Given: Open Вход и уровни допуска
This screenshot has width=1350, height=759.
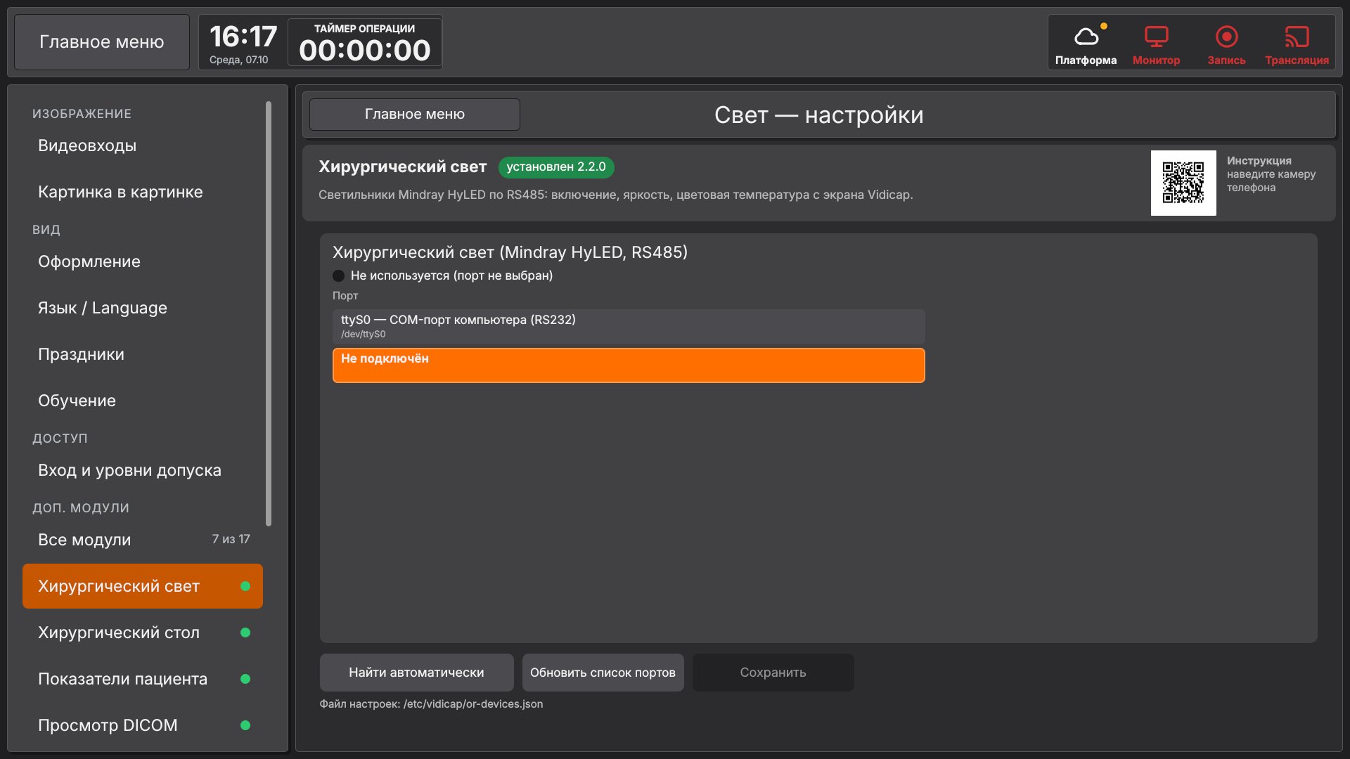Looking at the screenshot, I should pyautogui.click(x=143, y=470).
